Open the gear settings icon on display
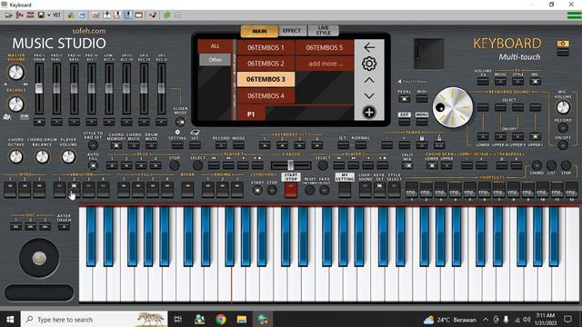 369,64
